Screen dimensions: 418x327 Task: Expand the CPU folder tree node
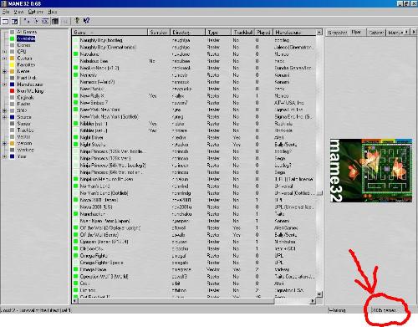[4, 52]
